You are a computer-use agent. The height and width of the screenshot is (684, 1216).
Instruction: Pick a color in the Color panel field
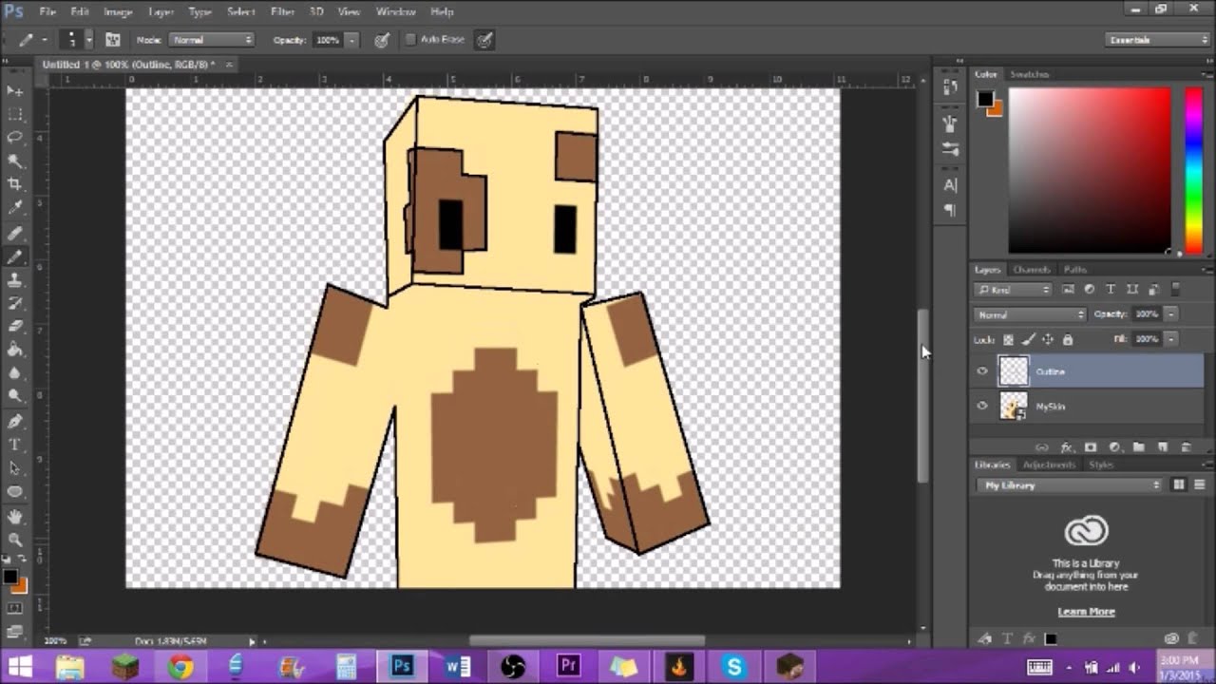click(x=1090, y=171)
